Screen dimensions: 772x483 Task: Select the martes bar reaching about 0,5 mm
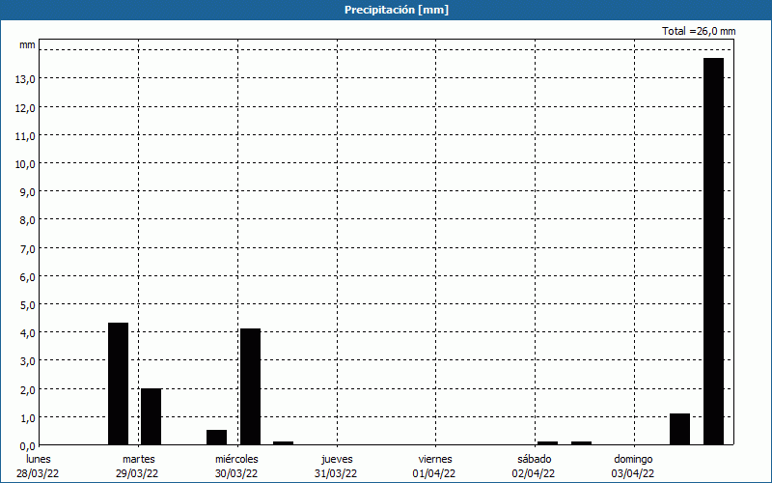pyautogui.click(x=216, y=438)
